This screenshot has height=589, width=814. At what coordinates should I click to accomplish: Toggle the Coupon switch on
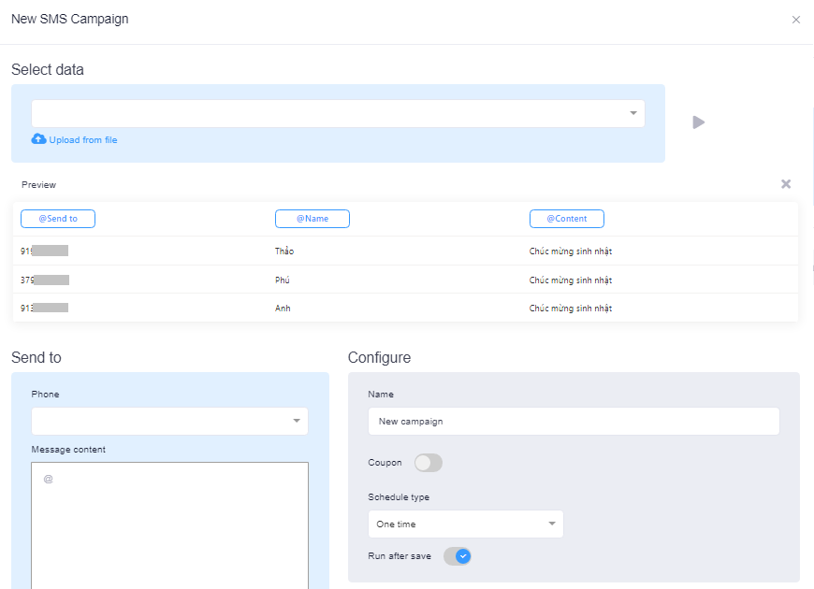click(x=429, y=463)
